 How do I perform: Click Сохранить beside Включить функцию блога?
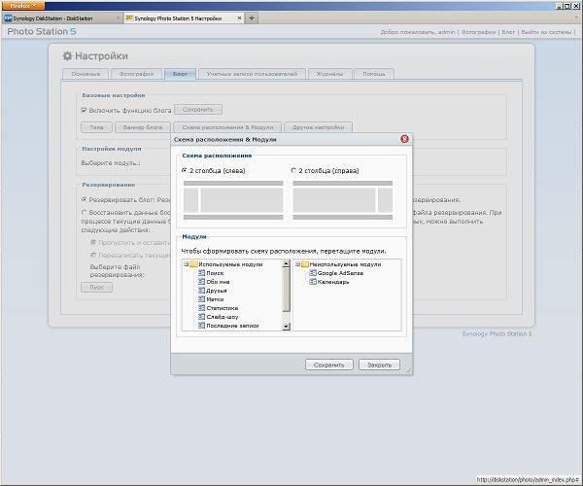pos(198,110)
